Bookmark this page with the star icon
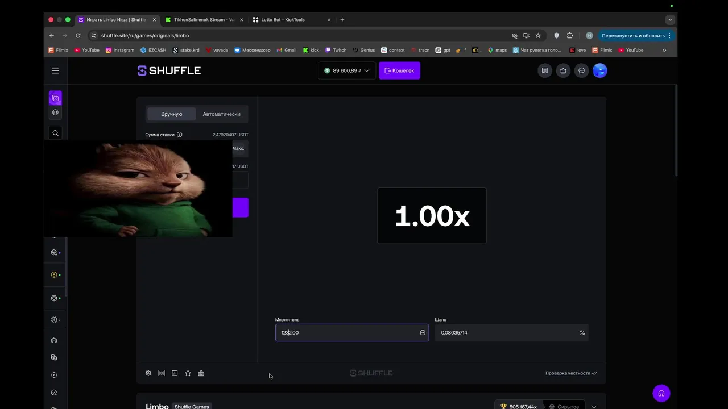This screenshot has width=728, height=409. pos(538,35)
